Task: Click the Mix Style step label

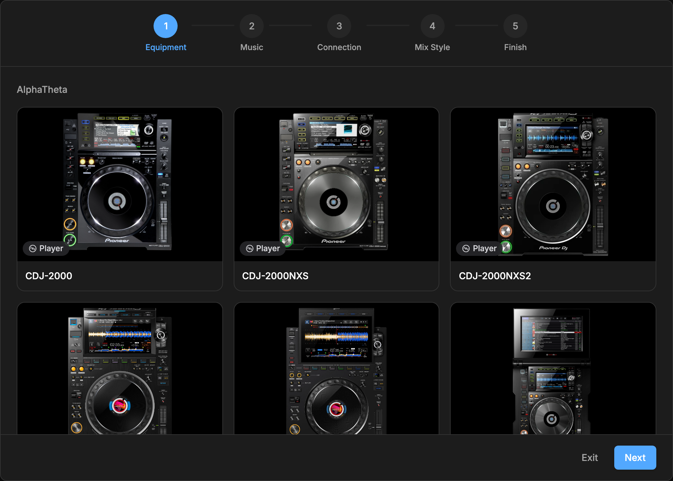Action: point(432,47)
